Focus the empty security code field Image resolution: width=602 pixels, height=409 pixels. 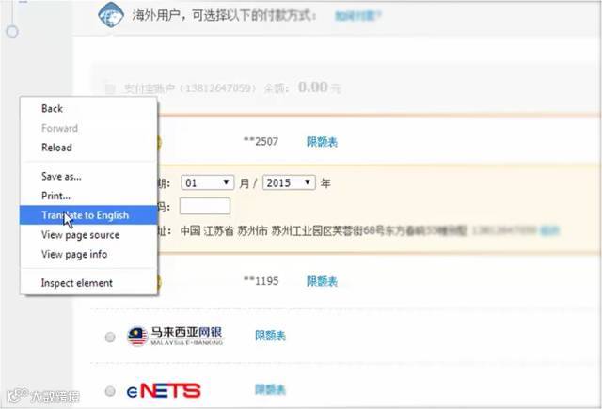(205, 206)
